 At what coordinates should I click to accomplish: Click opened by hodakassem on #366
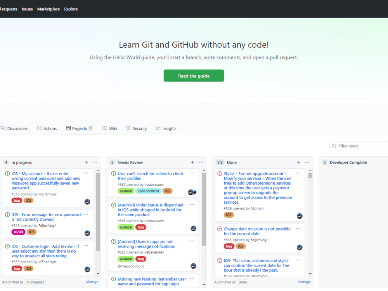coord(145,221)
